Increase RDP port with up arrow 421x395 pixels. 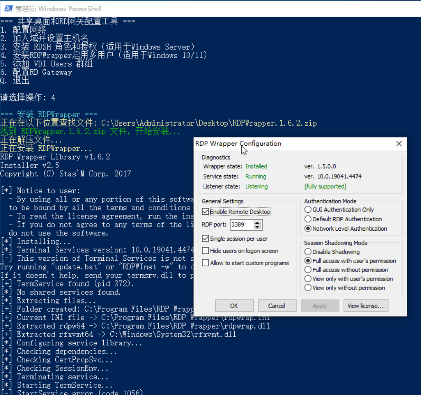257,223
